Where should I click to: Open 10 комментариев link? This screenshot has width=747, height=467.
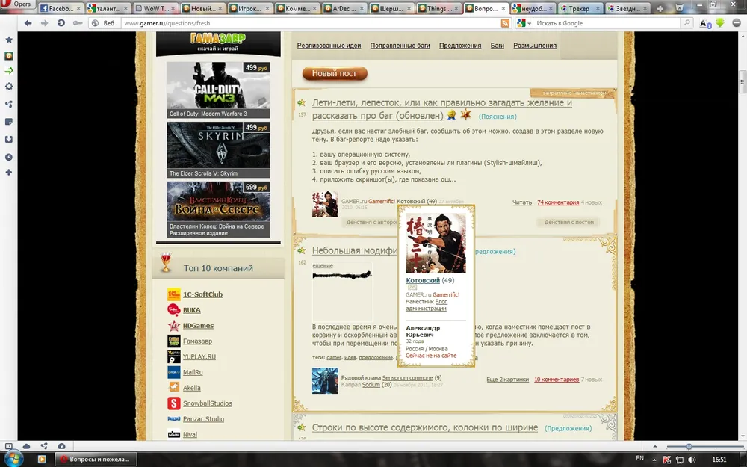[557, 380]
